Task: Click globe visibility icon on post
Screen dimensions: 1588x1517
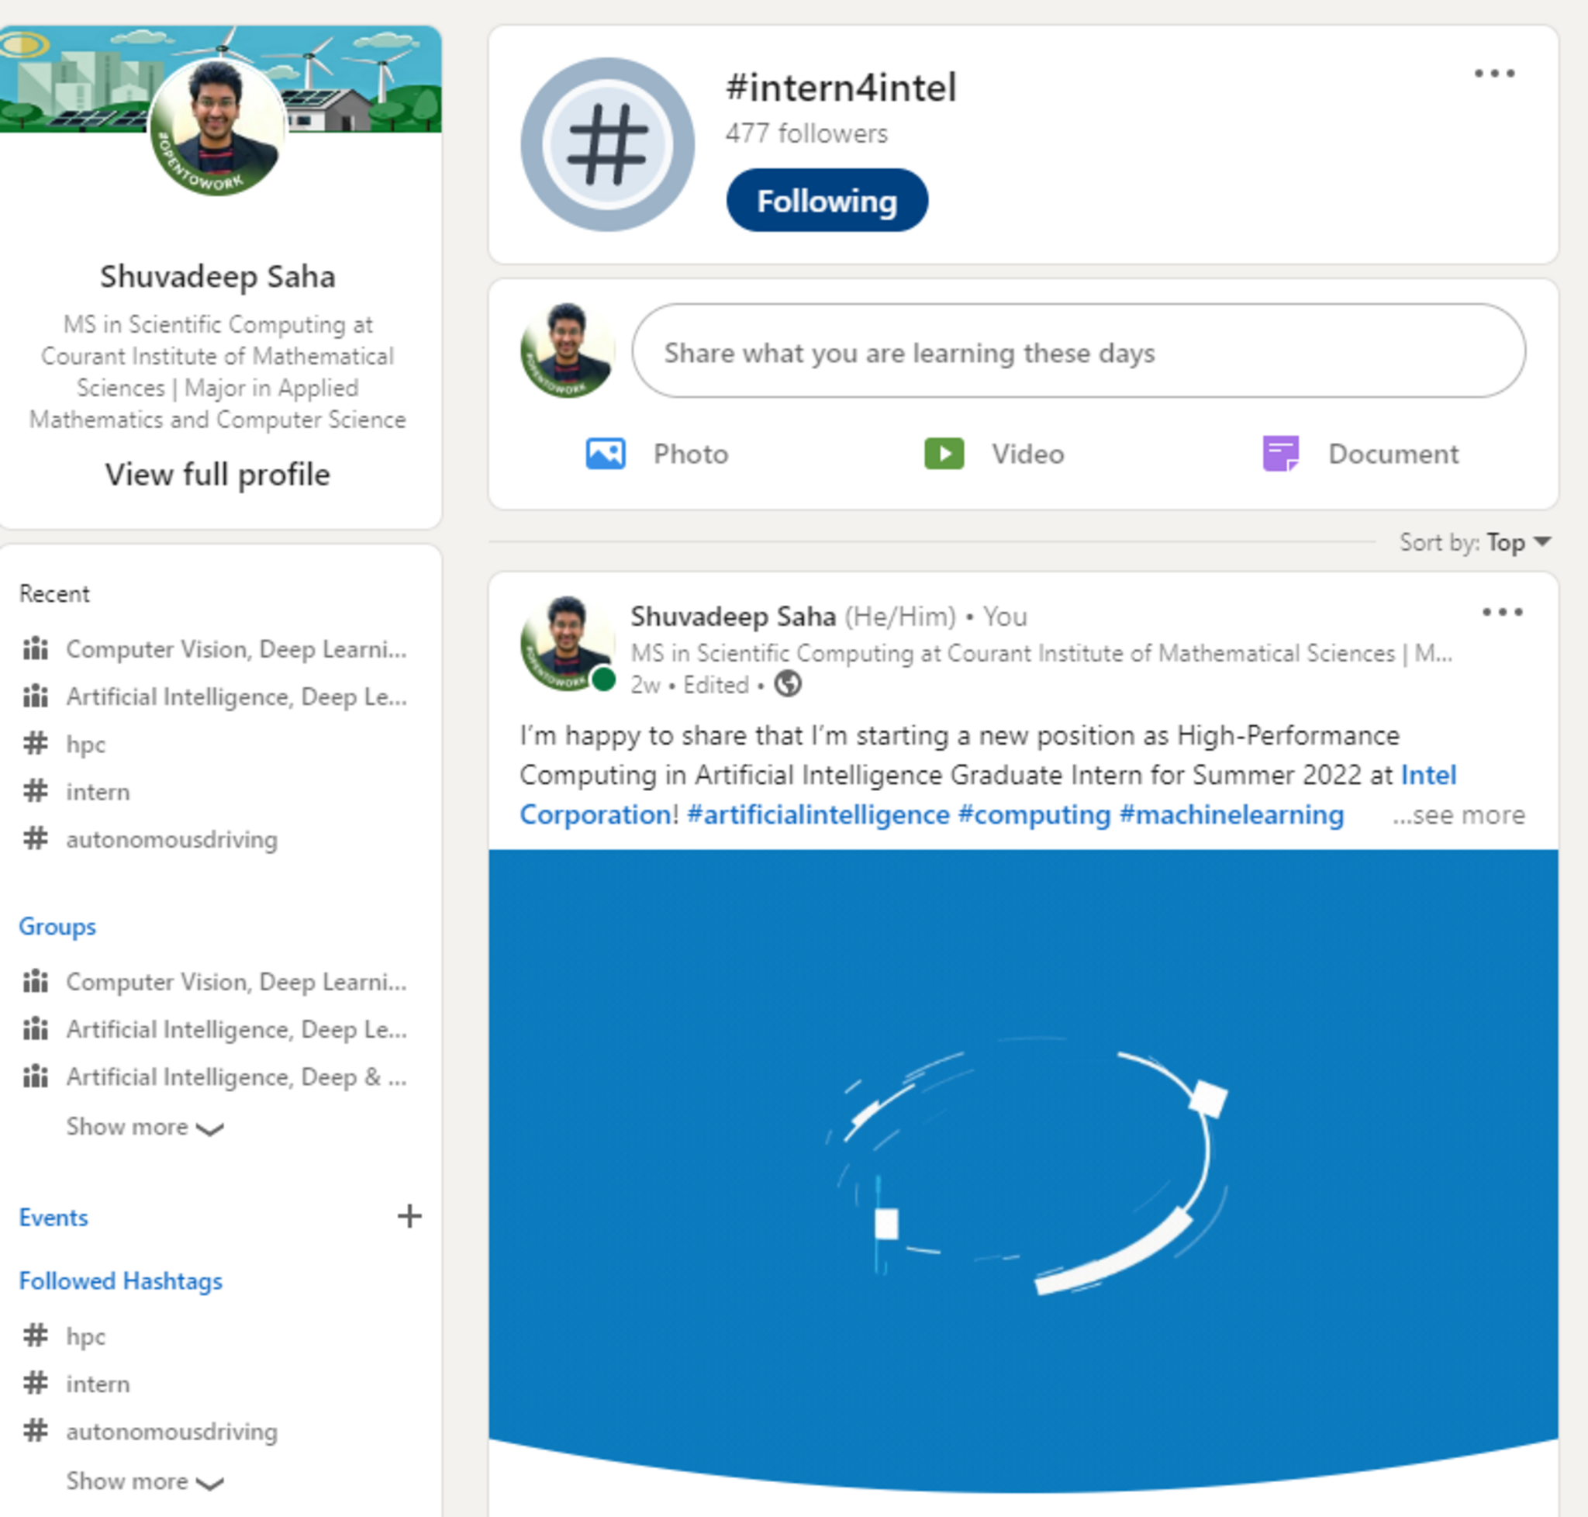Action: (x=788, y=684)
